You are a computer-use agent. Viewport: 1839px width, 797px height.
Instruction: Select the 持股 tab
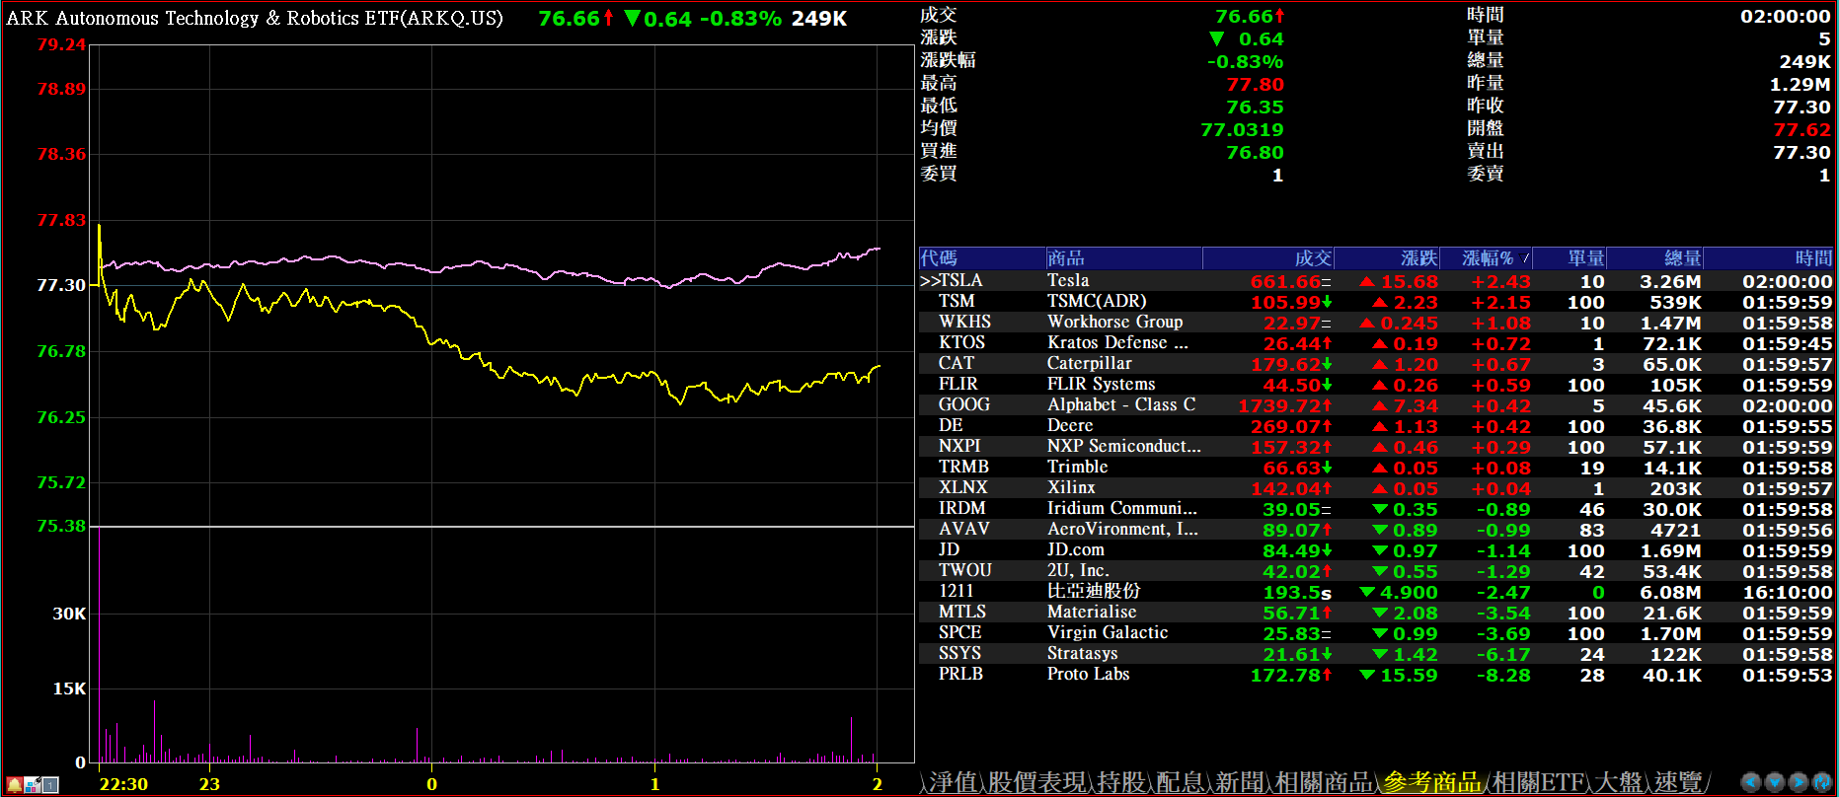1121,783
